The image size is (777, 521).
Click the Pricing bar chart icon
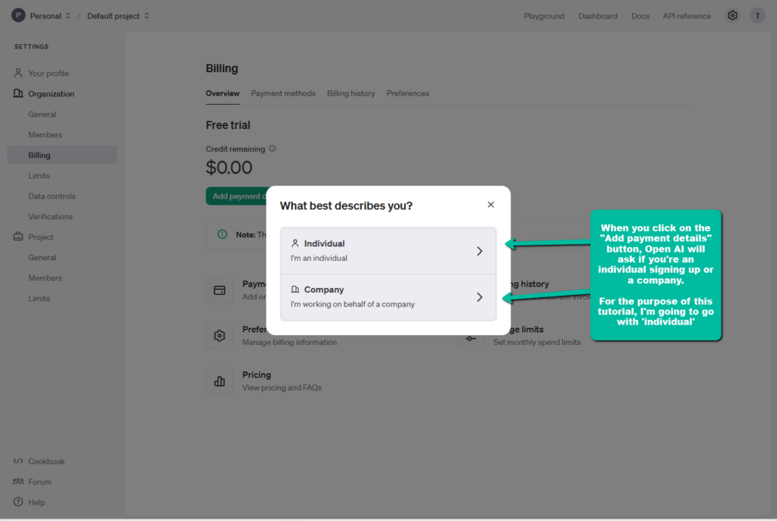pos(219,381)
